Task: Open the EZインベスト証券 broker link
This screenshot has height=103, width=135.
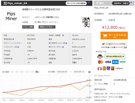Action: [x=116, y=97]
